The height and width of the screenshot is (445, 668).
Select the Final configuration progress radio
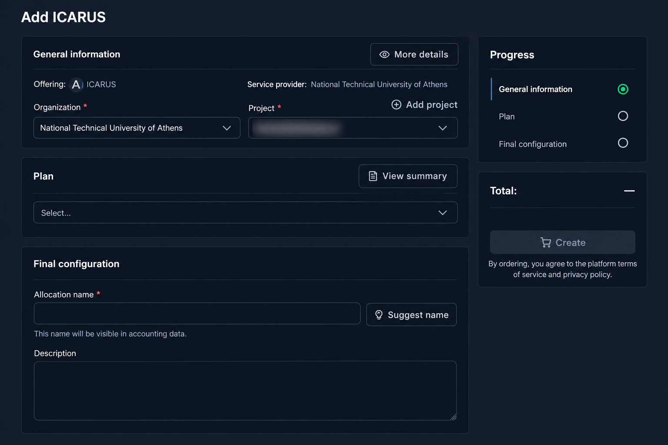(x=623, y=143)
